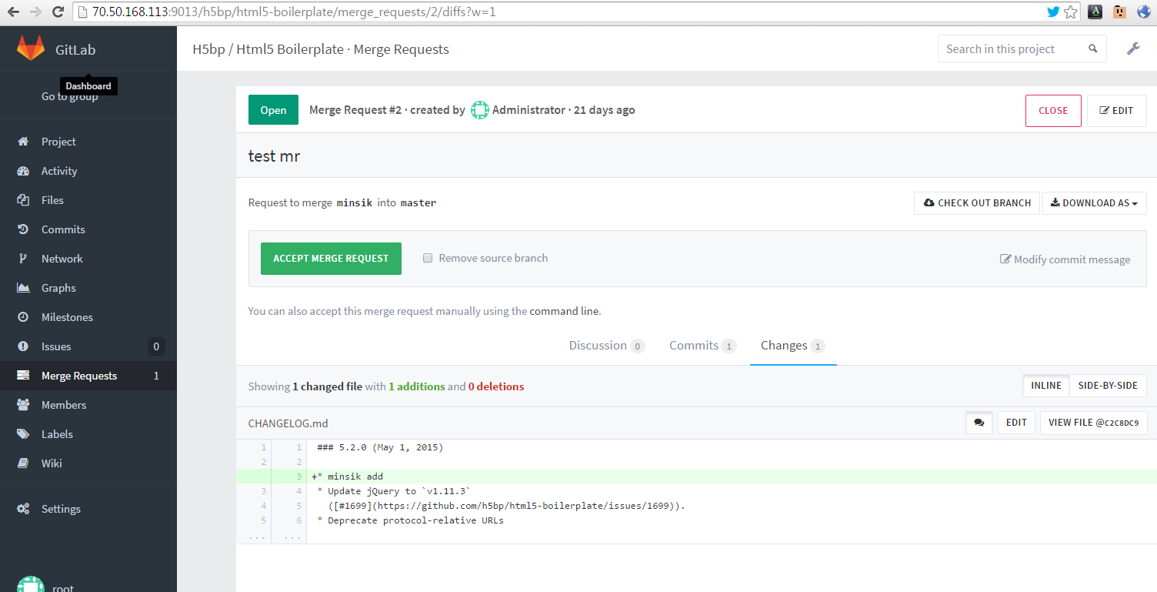
Task: Open the Commits tab of the merge request
Action: click(x=695, y=345)
